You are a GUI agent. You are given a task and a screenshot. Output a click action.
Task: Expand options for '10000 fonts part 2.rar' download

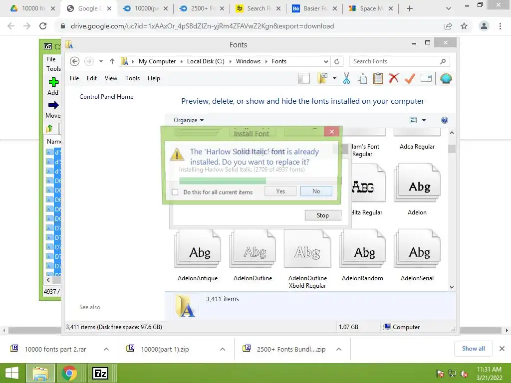click(106, 349)
